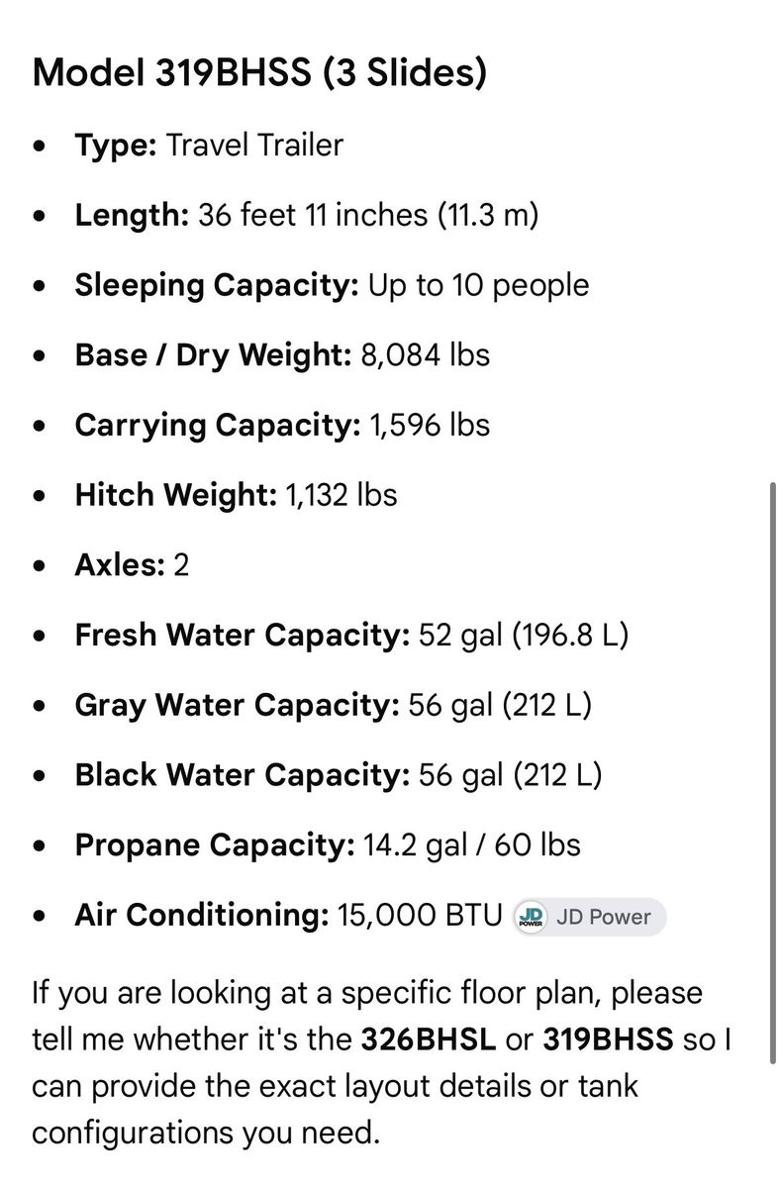Click the bullet before Type: Travel Trailer
Screen dimensions: 782x1188
[x=38, y=147]
